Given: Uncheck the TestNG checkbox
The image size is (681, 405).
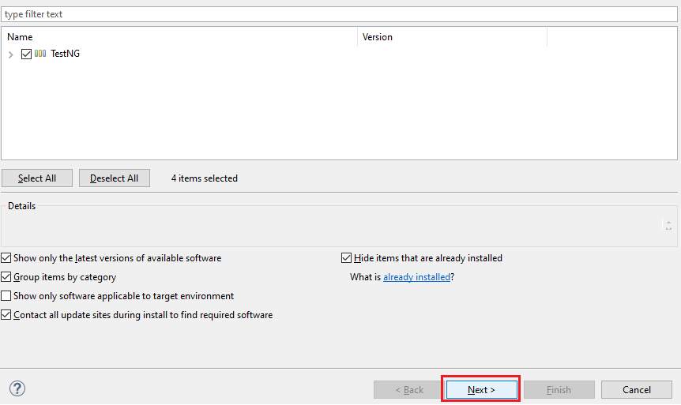Looking at the screenshot, I should point(27,54).
